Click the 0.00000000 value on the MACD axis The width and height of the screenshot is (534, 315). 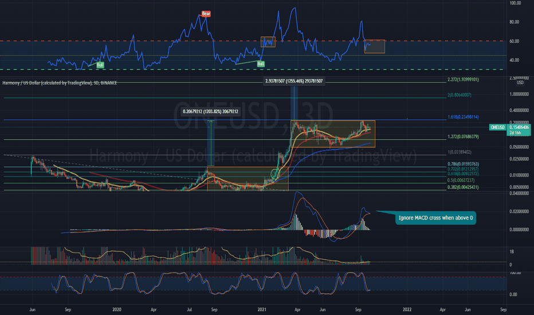519,230
